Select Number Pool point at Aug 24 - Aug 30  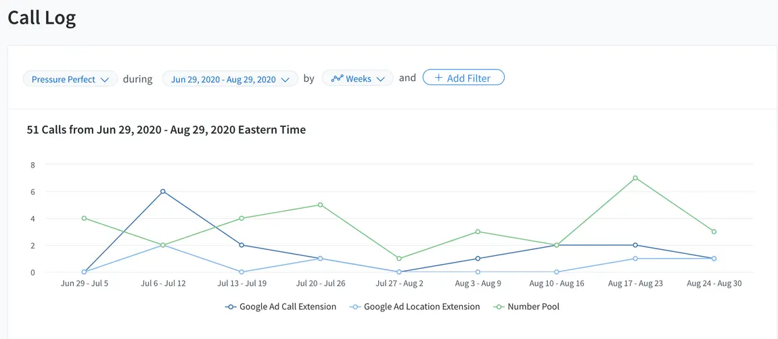pos(714,232)
